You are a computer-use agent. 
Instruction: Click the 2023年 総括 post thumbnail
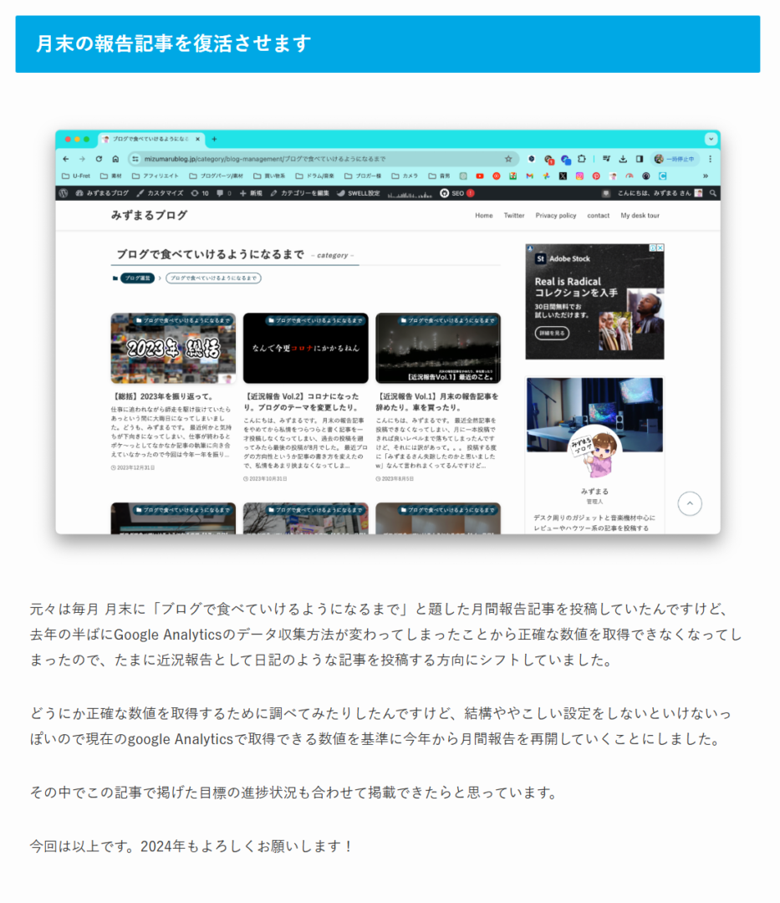[173, 349]
